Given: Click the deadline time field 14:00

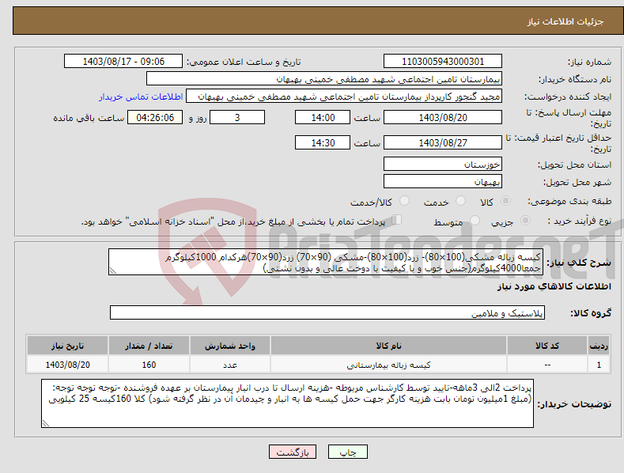Looking at the screenshot, I should point(323,117).
